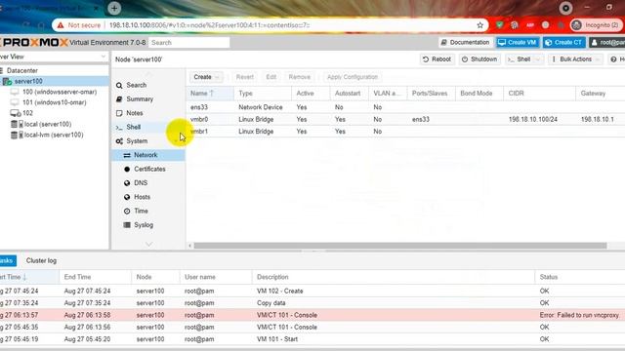The height and width of the screenshot is (351, 625).
Task: Click Apply Configuration button
Action: pyautogui.click(x=352, y=77)
